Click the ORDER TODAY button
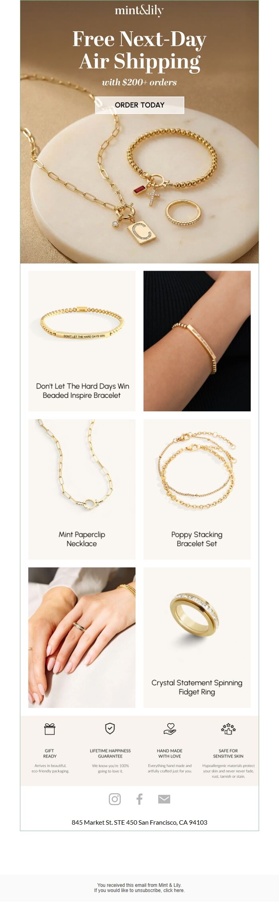The image size is (279, 902). pos(139,105)
